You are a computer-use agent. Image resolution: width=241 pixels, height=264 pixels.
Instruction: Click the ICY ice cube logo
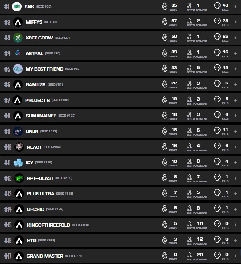(x=18, y=162)
